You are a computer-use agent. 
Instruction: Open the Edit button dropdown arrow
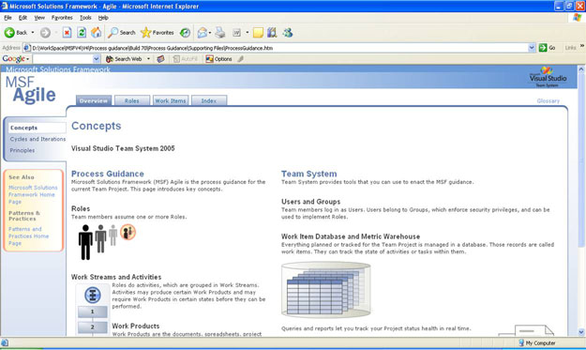pos(247,33)
